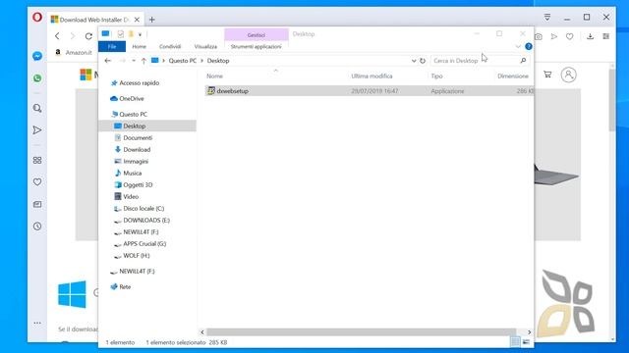Open Opera downloads icon
The width and height of the screenshot is (629, 353).
click(x=590, y=36)
